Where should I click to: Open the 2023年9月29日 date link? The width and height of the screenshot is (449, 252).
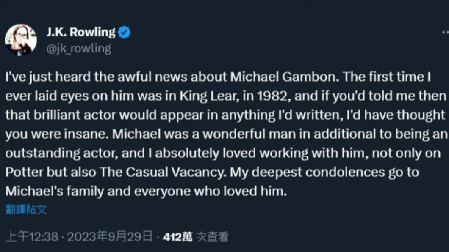tap(110, 237)
